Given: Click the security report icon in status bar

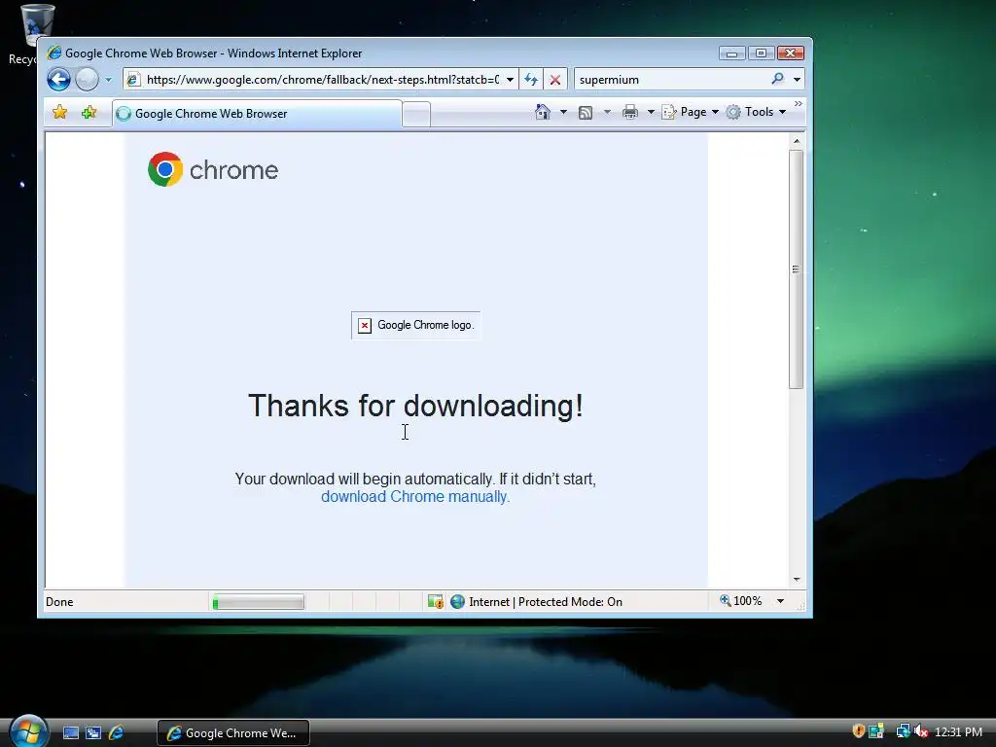Looking at the screenshot, I should [435, 601].
